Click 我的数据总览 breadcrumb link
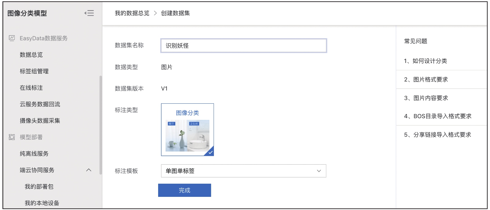 (x=132, y=13)
